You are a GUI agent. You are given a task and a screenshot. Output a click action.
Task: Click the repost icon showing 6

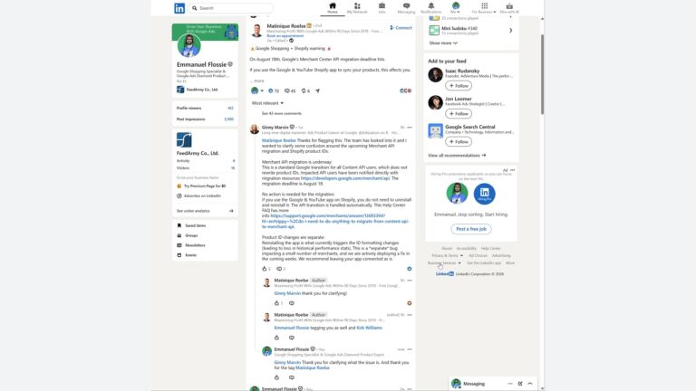tap(305, 91)
